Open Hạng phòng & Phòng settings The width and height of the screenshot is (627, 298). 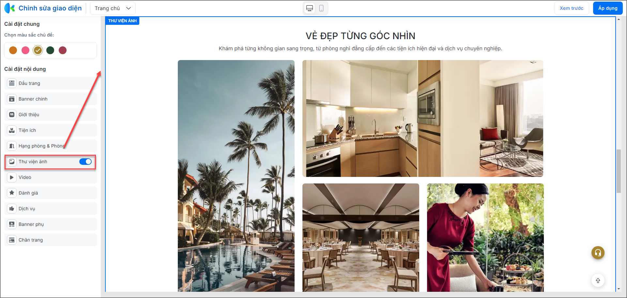click(x=51, y=146)
